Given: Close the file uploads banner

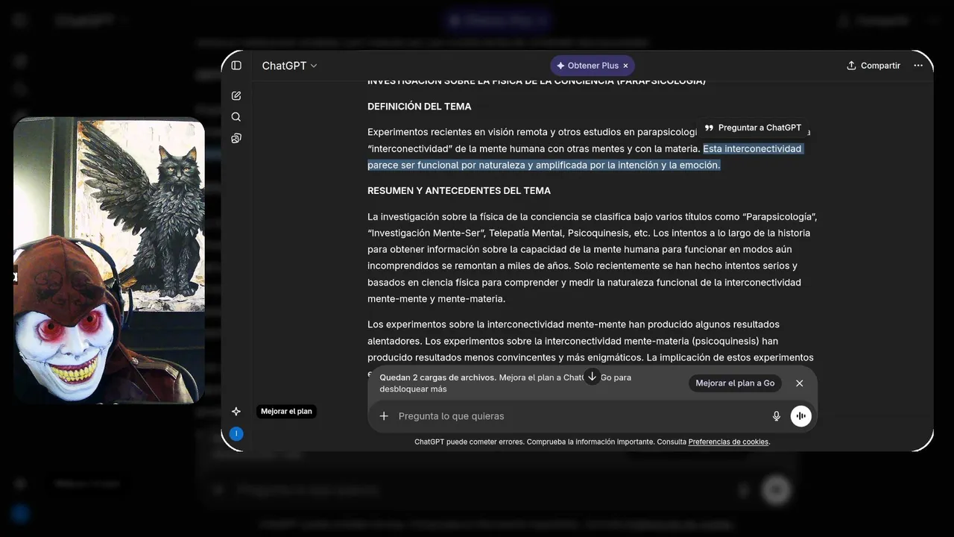Looking at the screenshot, I should pos(800,383).
